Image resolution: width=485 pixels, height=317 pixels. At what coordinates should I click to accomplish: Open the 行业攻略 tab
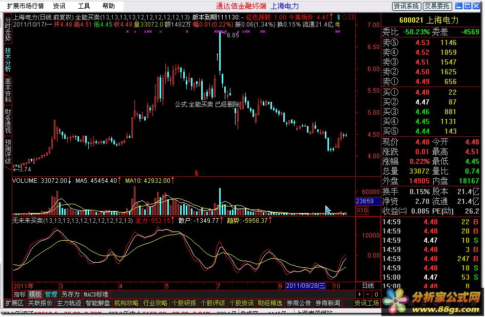(156, 303)
